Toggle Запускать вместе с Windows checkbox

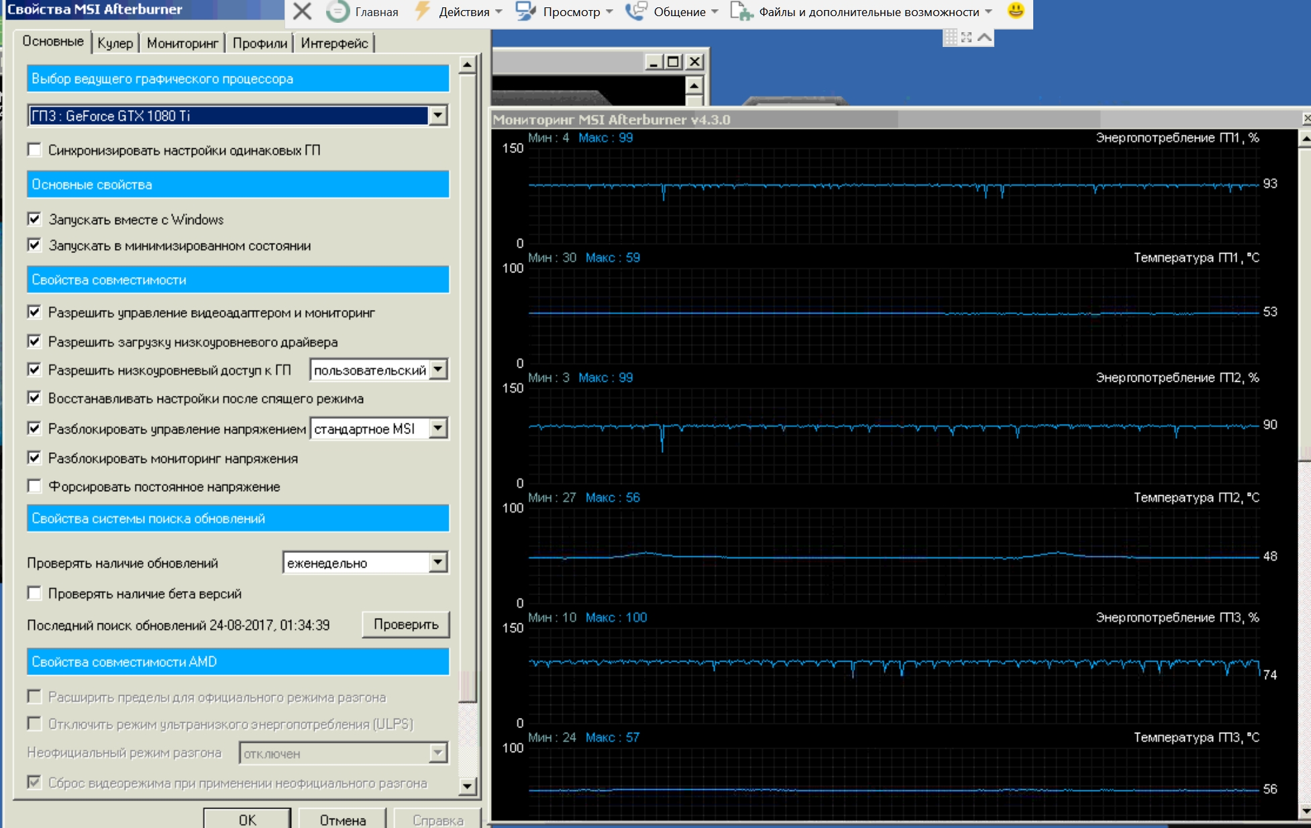(34, 219)
